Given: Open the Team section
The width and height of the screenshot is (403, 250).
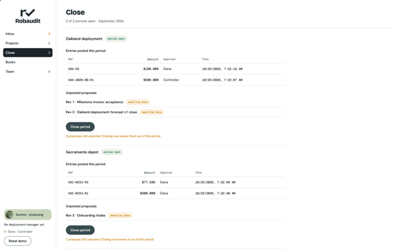Looking at the screenshot, I should (x=28, y=71).
